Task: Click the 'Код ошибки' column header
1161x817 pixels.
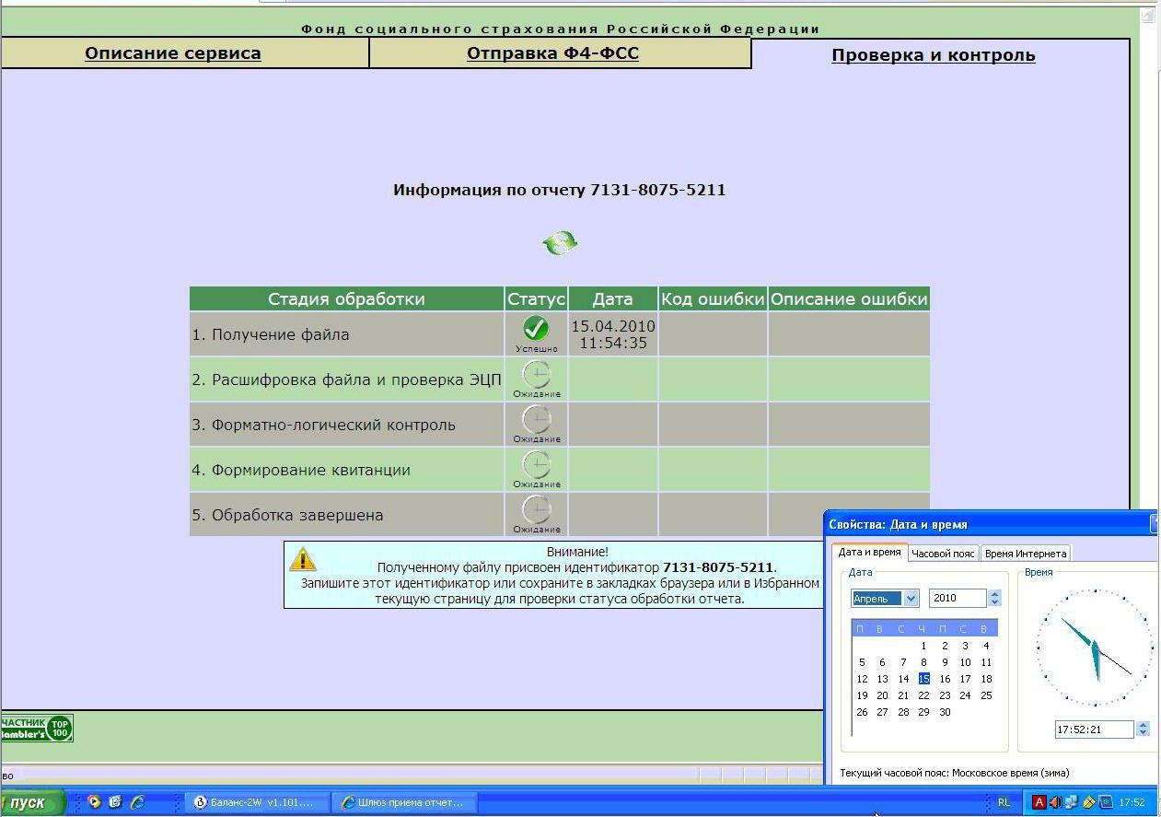Action: (714, 298)
